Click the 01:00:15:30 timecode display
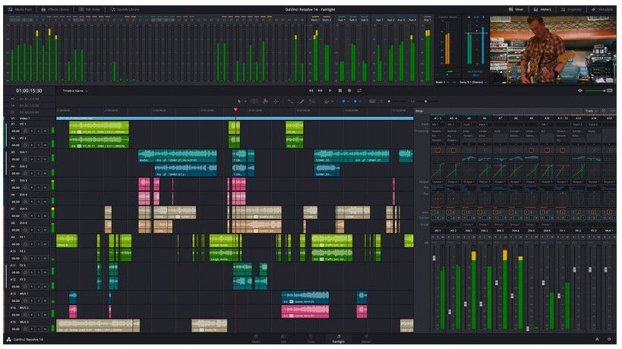622x349 pixels. click(29, 91)
